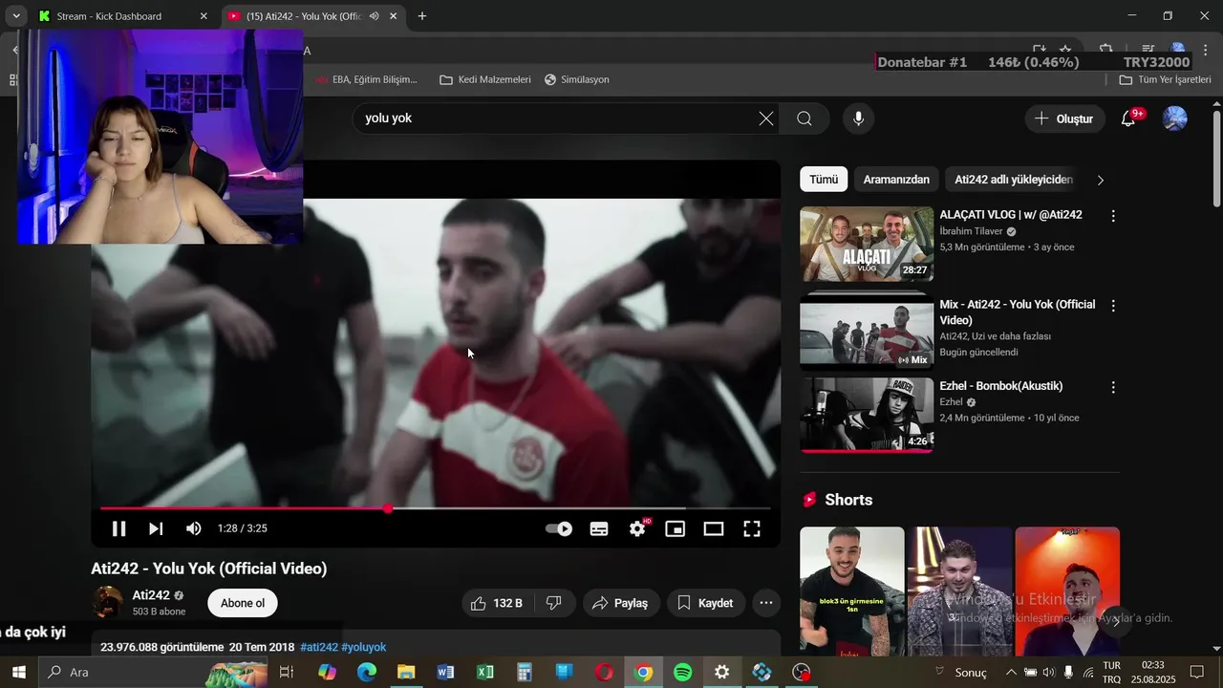Open the Ati242 channel name link
This screenshot has height=688, width=1223.
tap(151, 595)
